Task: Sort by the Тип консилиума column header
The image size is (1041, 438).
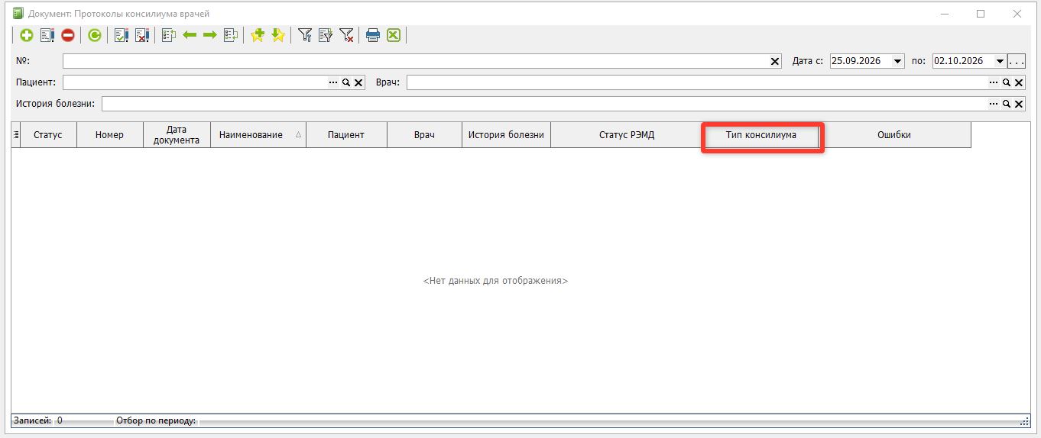Action: coord(761,135)
